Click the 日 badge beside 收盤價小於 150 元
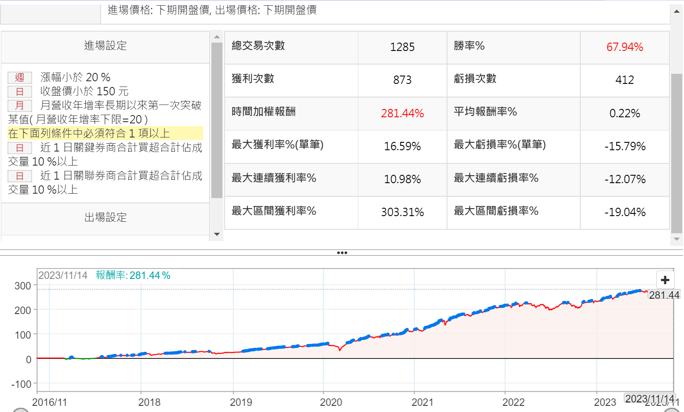This screenshot has height=412, width=684. tap(20, 92)
